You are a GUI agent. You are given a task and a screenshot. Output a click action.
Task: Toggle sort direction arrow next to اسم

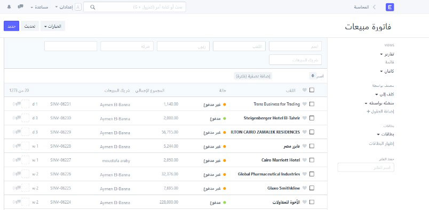point(313,76)
